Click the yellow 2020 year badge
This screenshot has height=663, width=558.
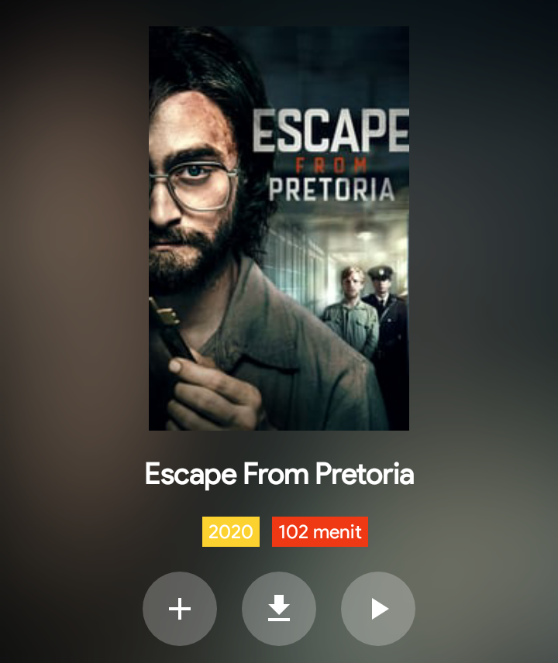[x=231, y=531]
